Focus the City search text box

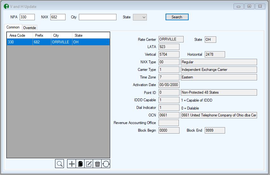click(97, 17)
